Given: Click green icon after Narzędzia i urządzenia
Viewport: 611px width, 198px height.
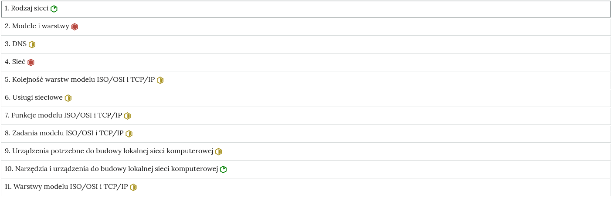Looking at the screenshot, I should pyautogui.click(x=223, y=169).
